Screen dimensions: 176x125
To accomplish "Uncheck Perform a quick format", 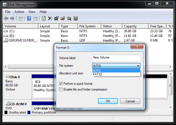I will 61,84.
